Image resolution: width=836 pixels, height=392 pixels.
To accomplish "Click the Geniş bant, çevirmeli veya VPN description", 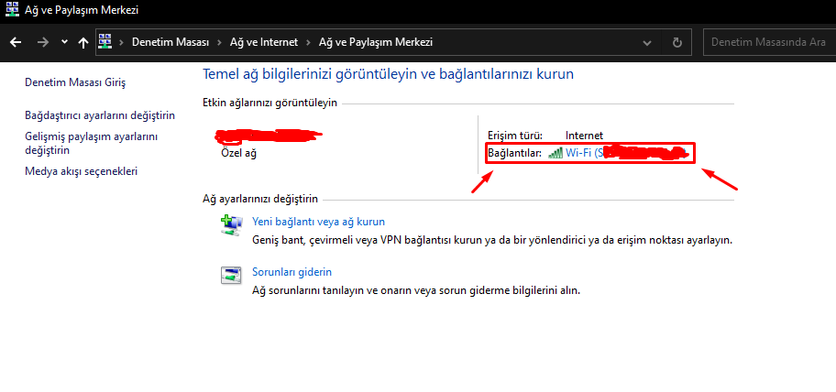I will (492, 240).
